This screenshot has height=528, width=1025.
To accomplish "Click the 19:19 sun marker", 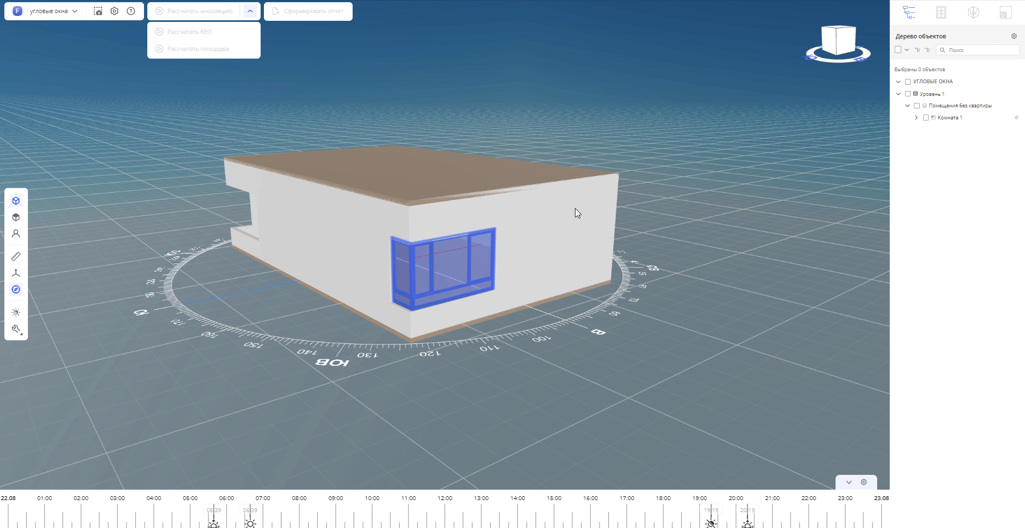I will tap(711, 516).
